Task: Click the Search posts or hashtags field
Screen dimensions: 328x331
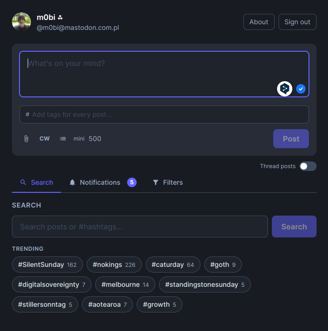Action: point(140,227)
